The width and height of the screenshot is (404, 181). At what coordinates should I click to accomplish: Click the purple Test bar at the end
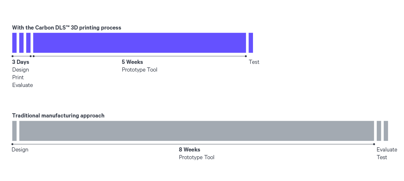(251, 43)
